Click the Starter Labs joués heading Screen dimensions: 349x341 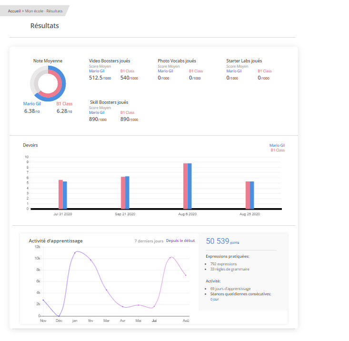tap(244, 61)
